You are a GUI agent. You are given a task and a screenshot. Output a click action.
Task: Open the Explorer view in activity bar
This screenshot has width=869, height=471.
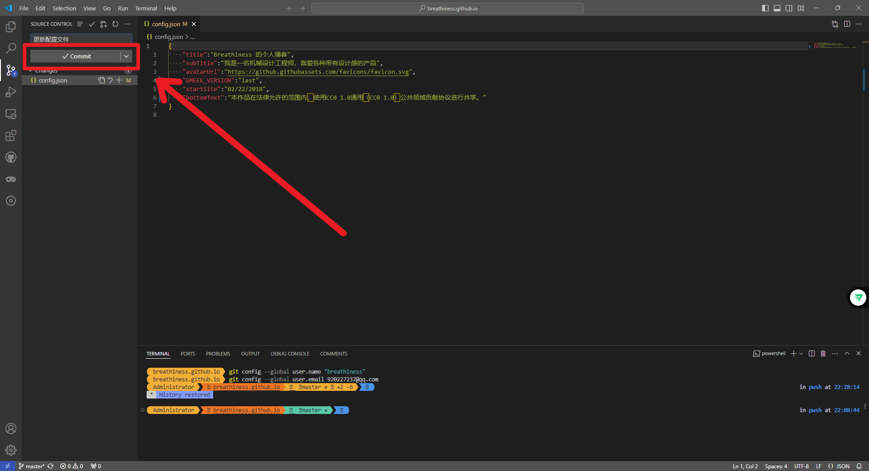point(10,27)
